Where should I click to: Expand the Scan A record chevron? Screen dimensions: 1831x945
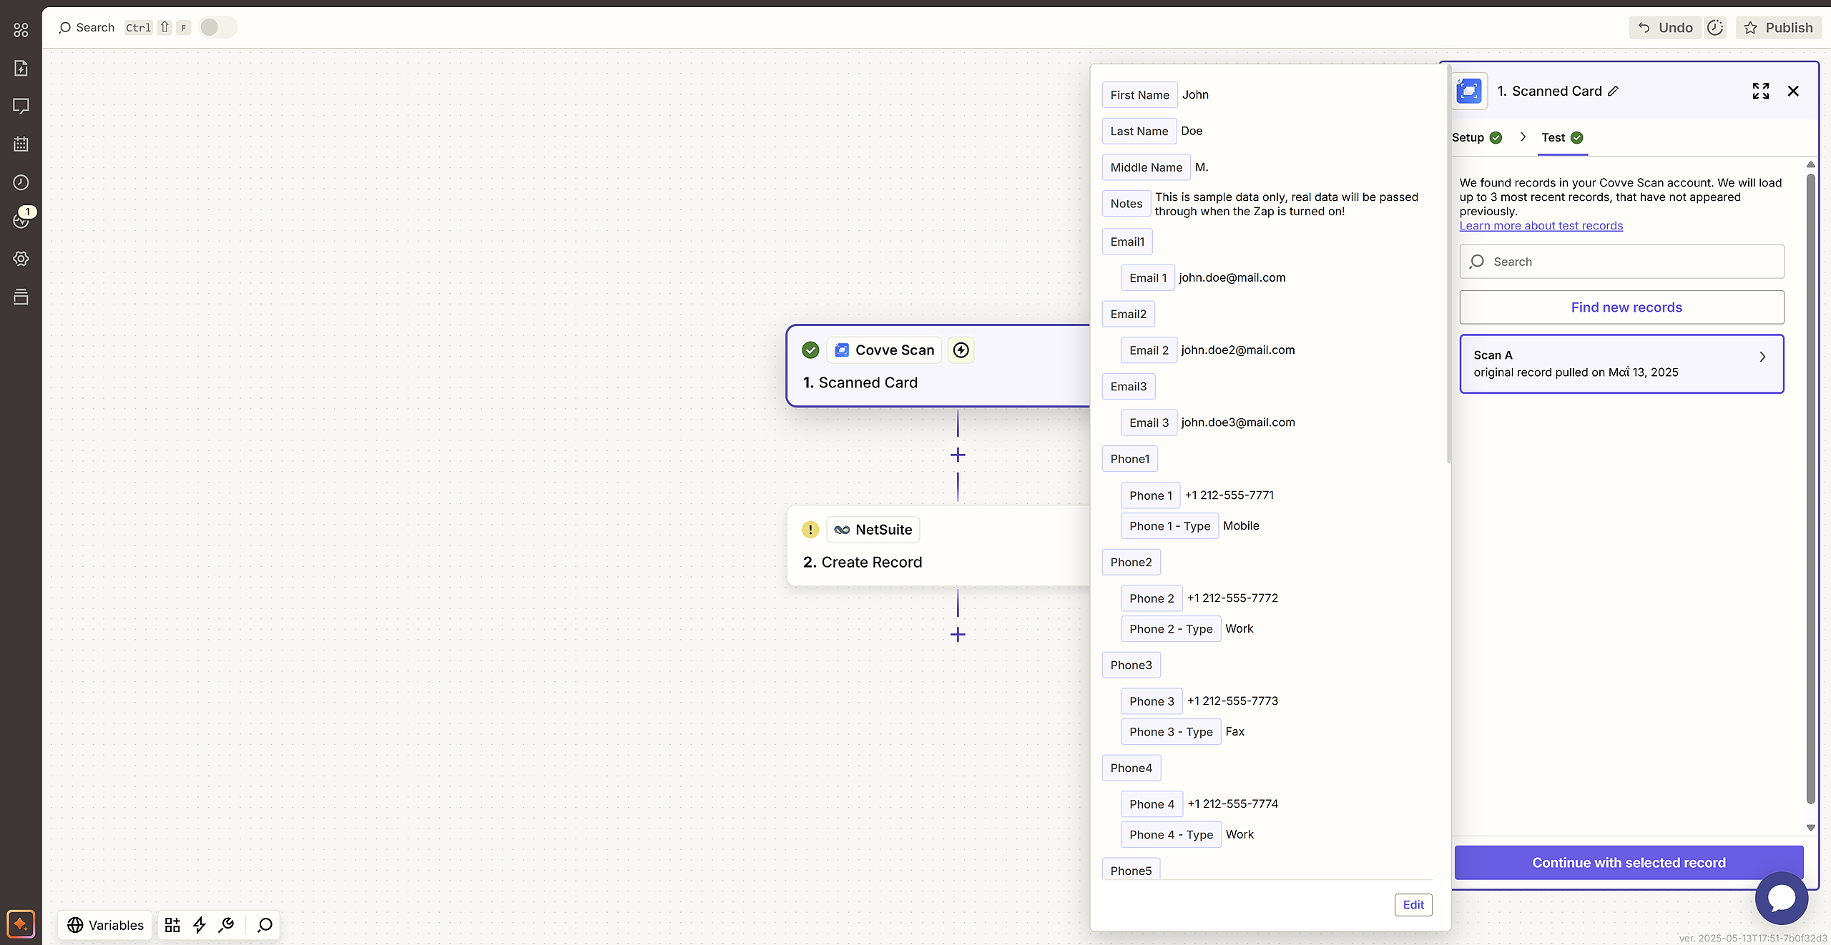pos(1762,357)
